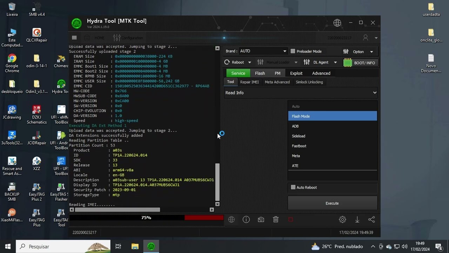Open JCIDRepair desktop icon
Viewport: 449px width, 253px height.
[x=36, y=138]
